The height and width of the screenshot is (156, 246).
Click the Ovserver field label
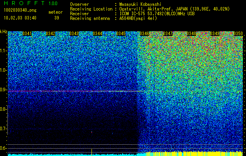(x=79, y=4)
